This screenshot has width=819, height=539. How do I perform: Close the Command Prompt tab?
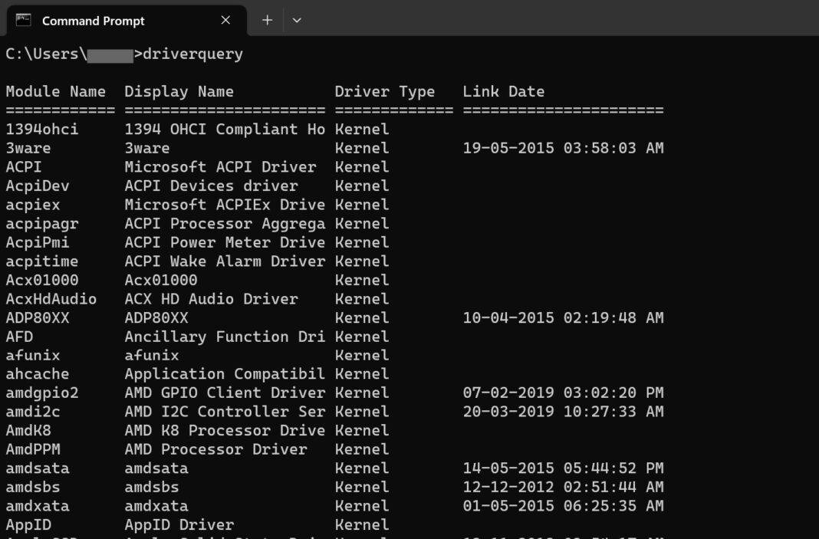[225, 21]
